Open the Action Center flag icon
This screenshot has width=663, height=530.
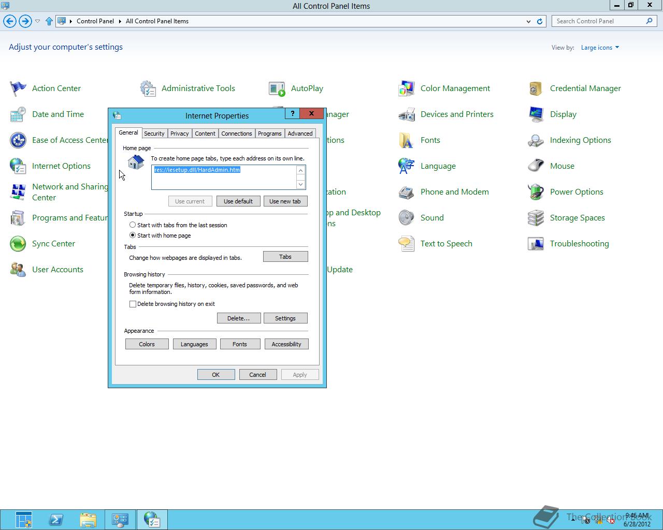[18, 89]
